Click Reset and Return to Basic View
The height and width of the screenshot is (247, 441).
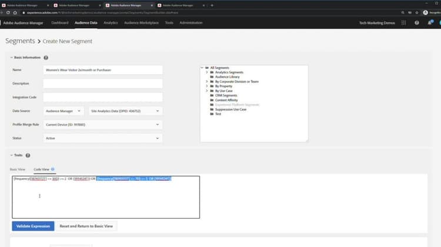pyautogui.click(x=86, y=226)
